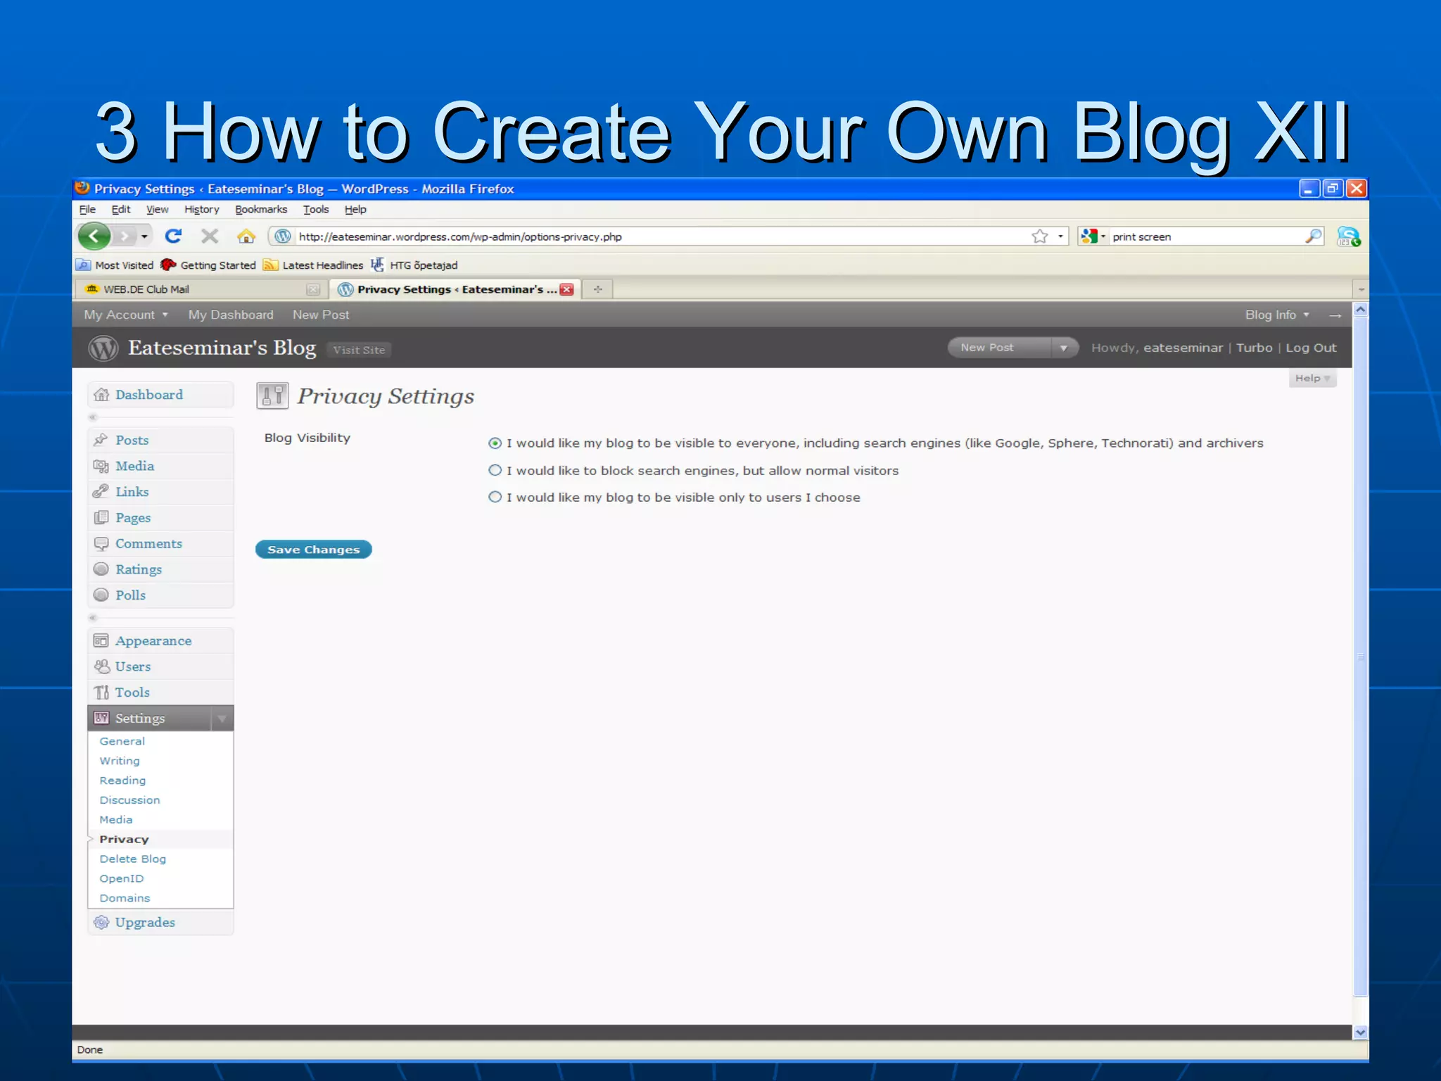Open the General settings link
The image size is (1441, 1081).
click(x=122, y=741)
